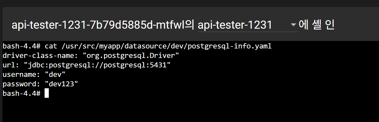Click the 'cat' command word in terminal
This screenshot has width=379, height=122.
tap(50, 46)
